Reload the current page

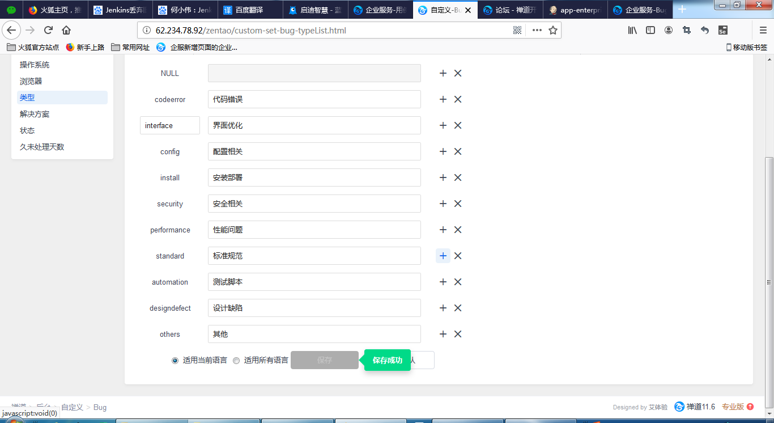(48, 30)
